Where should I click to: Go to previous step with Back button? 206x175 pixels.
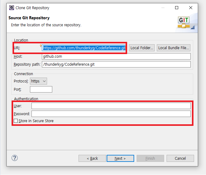(92, 158)
